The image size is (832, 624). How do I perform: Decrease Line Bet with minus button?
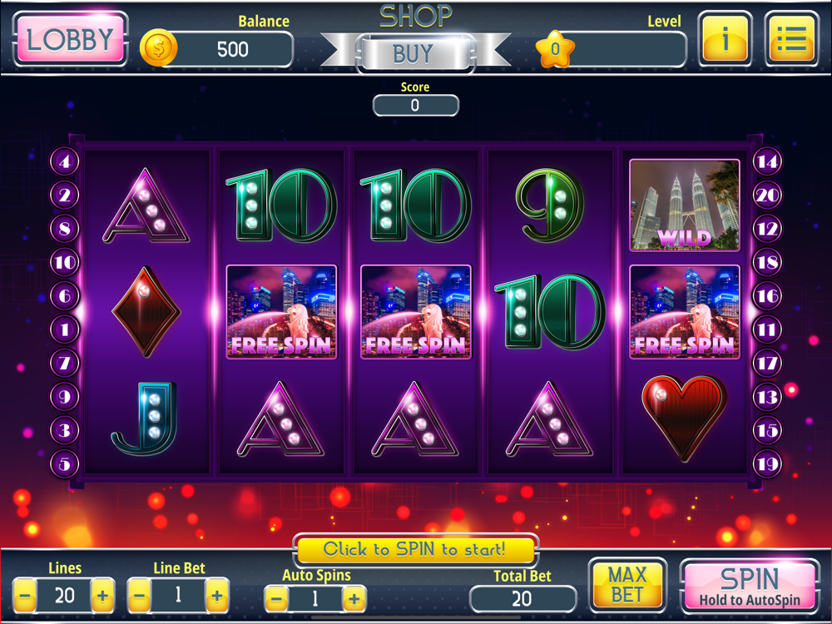(x=139, y=596)
